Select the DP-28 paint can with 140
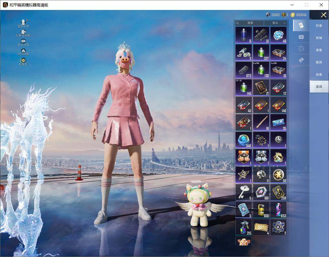 (244, 87)
